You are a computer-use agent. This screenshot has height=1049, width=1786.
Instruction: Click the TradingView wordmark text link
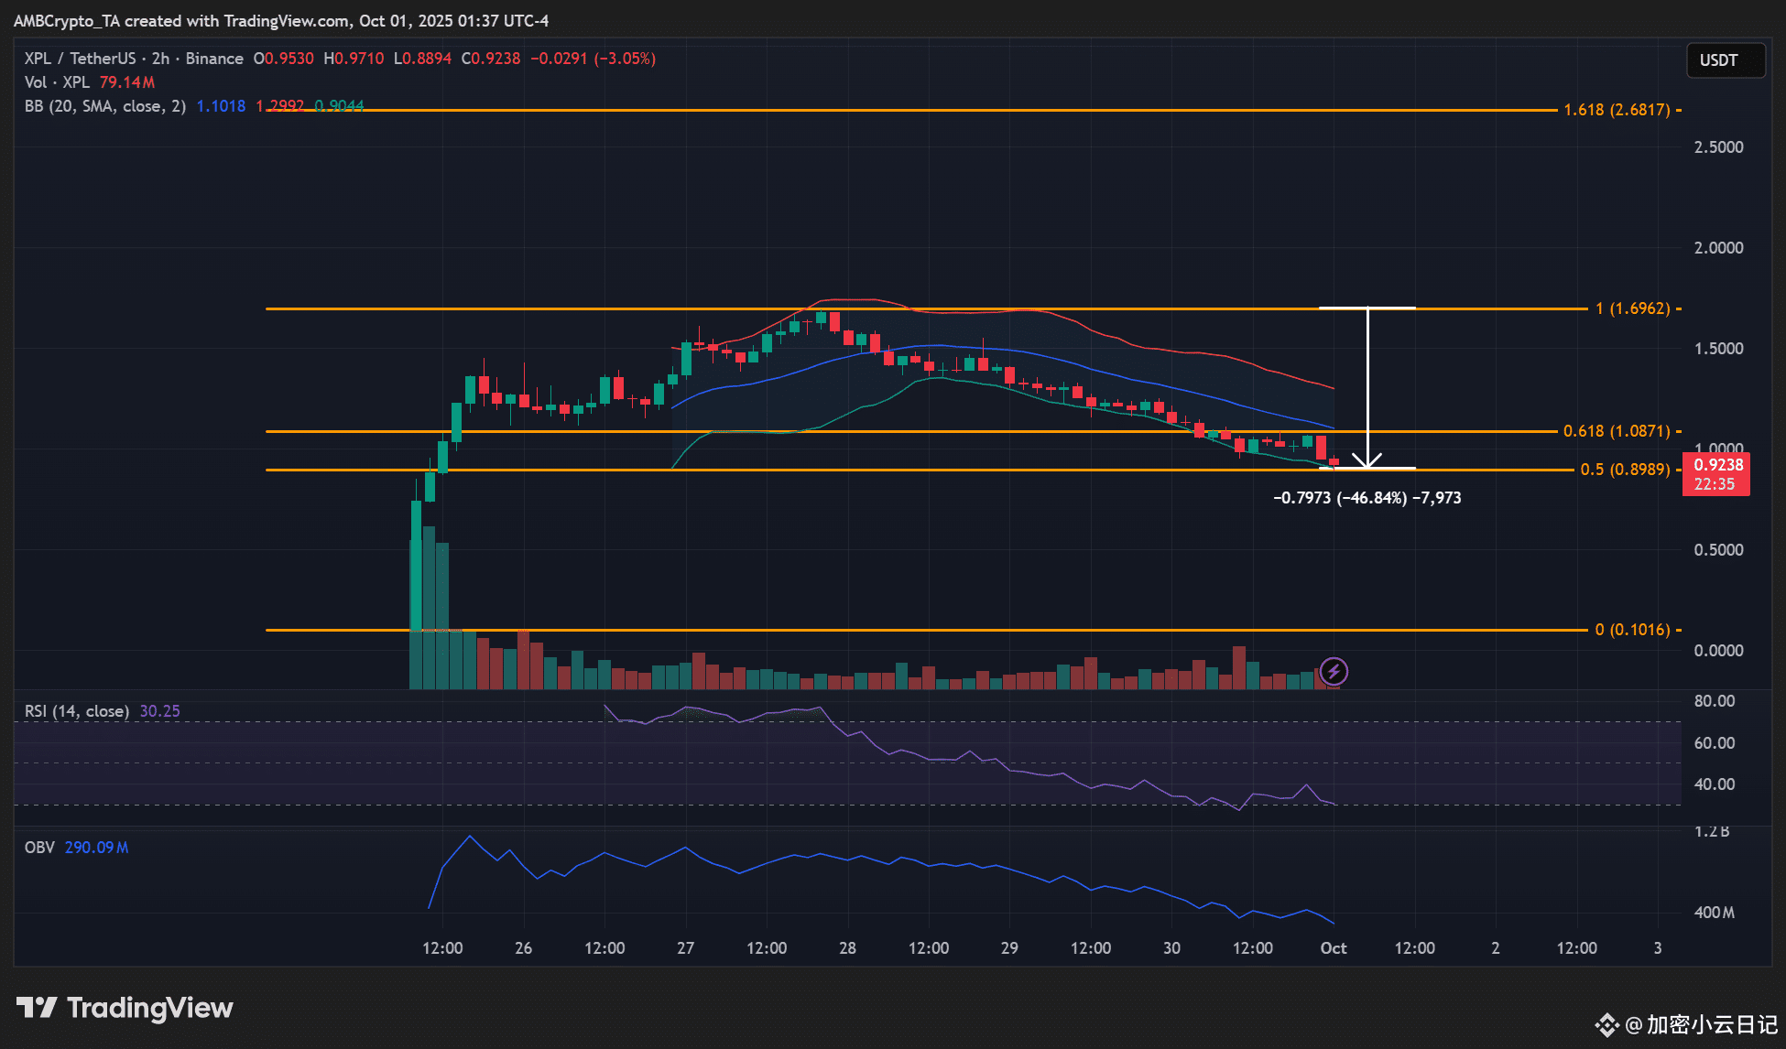(150, 1008)
